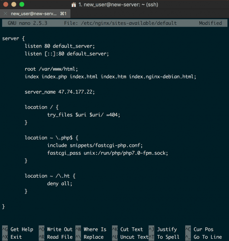Click the red close window button
Screen dimensions: 229x241
coord(6,4)
